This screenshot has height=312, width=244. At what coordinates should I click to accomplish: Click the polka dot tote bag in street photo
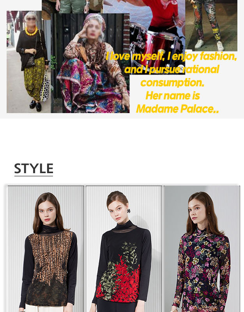(x=44, y=86)
